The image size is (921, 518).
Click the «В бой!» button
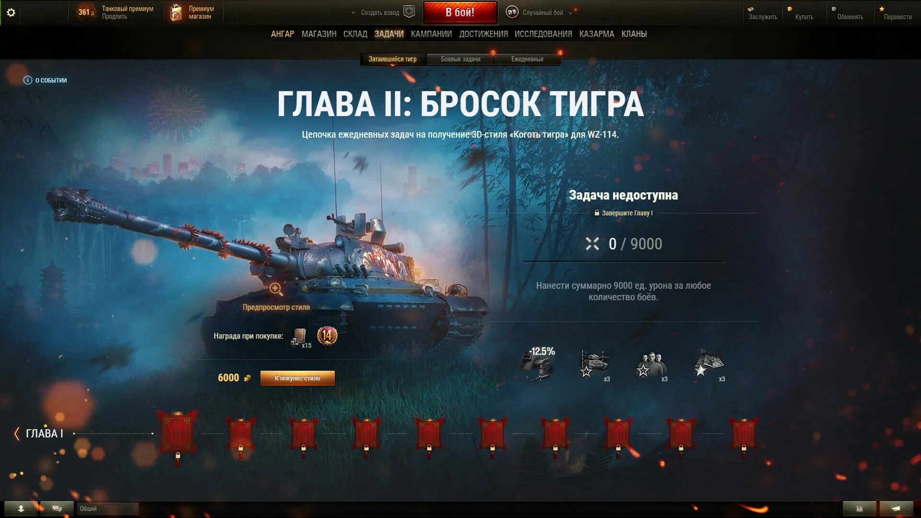point(460,12)
